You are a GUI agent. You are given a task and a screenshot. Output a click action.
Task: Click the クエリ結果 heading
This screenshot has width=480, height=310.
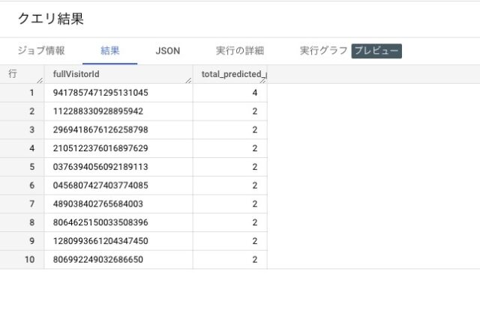coord(51,19)
